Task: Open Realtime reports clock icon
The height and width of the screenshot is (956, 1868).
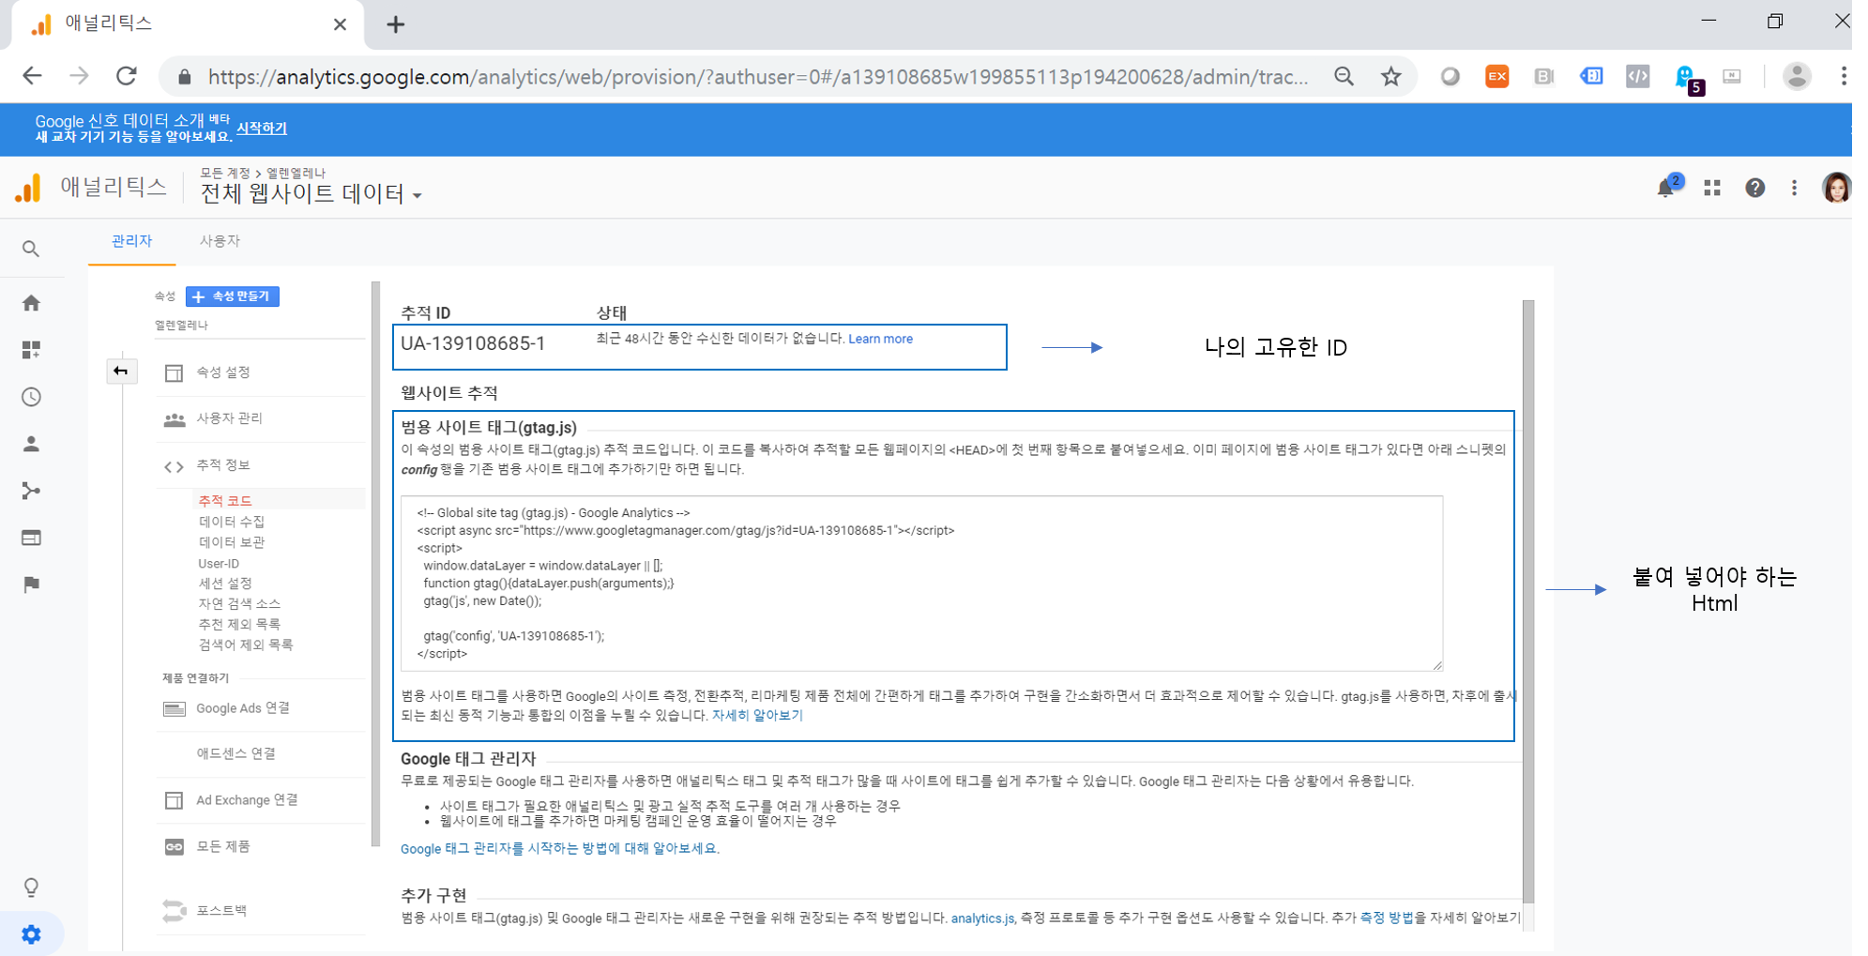Action: (31, 397)
